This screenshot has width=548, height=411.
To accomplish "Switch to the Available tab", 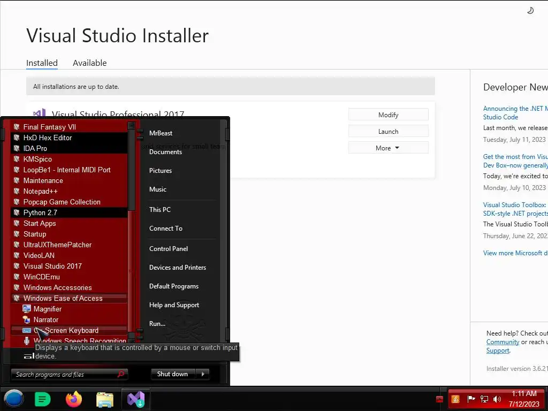I will pyautogui.click(x=89, y=63).
